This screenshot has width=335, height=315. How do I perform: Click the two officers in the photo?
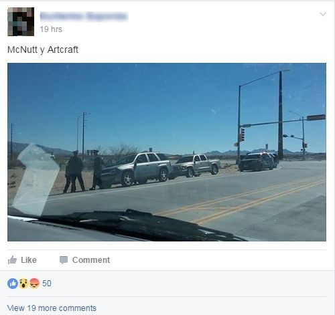click(x=84, y=171)
